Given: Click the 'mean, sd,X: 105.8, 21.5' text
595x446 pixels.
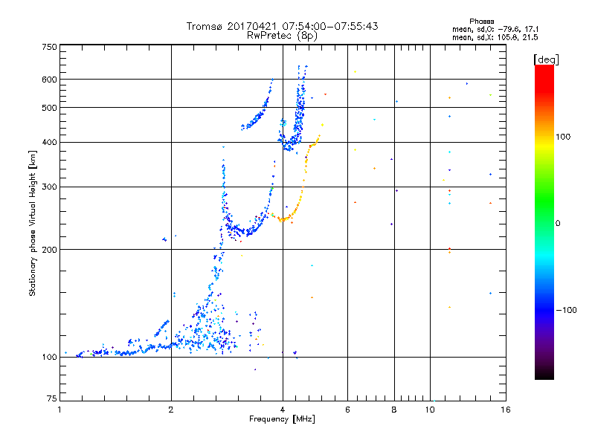Looking at the screenshot, I should tap(495, 37).
